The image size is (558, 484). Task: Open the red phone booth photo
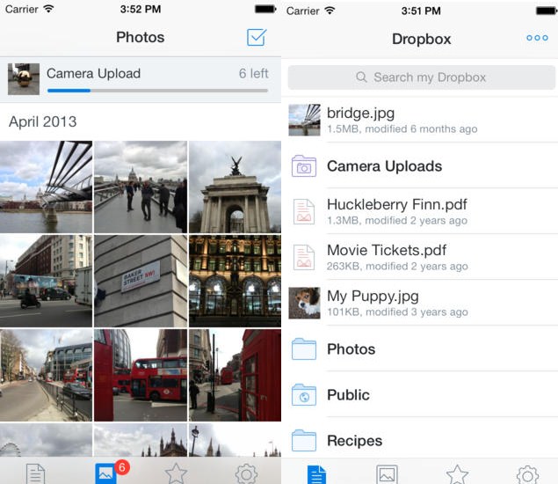tap(235, 375)
